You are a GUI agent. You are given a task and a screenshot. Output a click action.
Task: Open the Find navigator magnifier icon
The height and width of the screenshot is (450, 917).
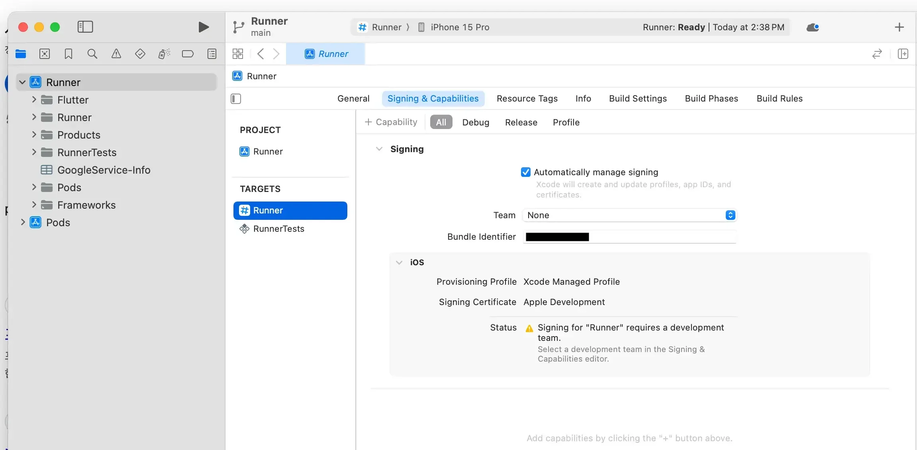point(92,54)
